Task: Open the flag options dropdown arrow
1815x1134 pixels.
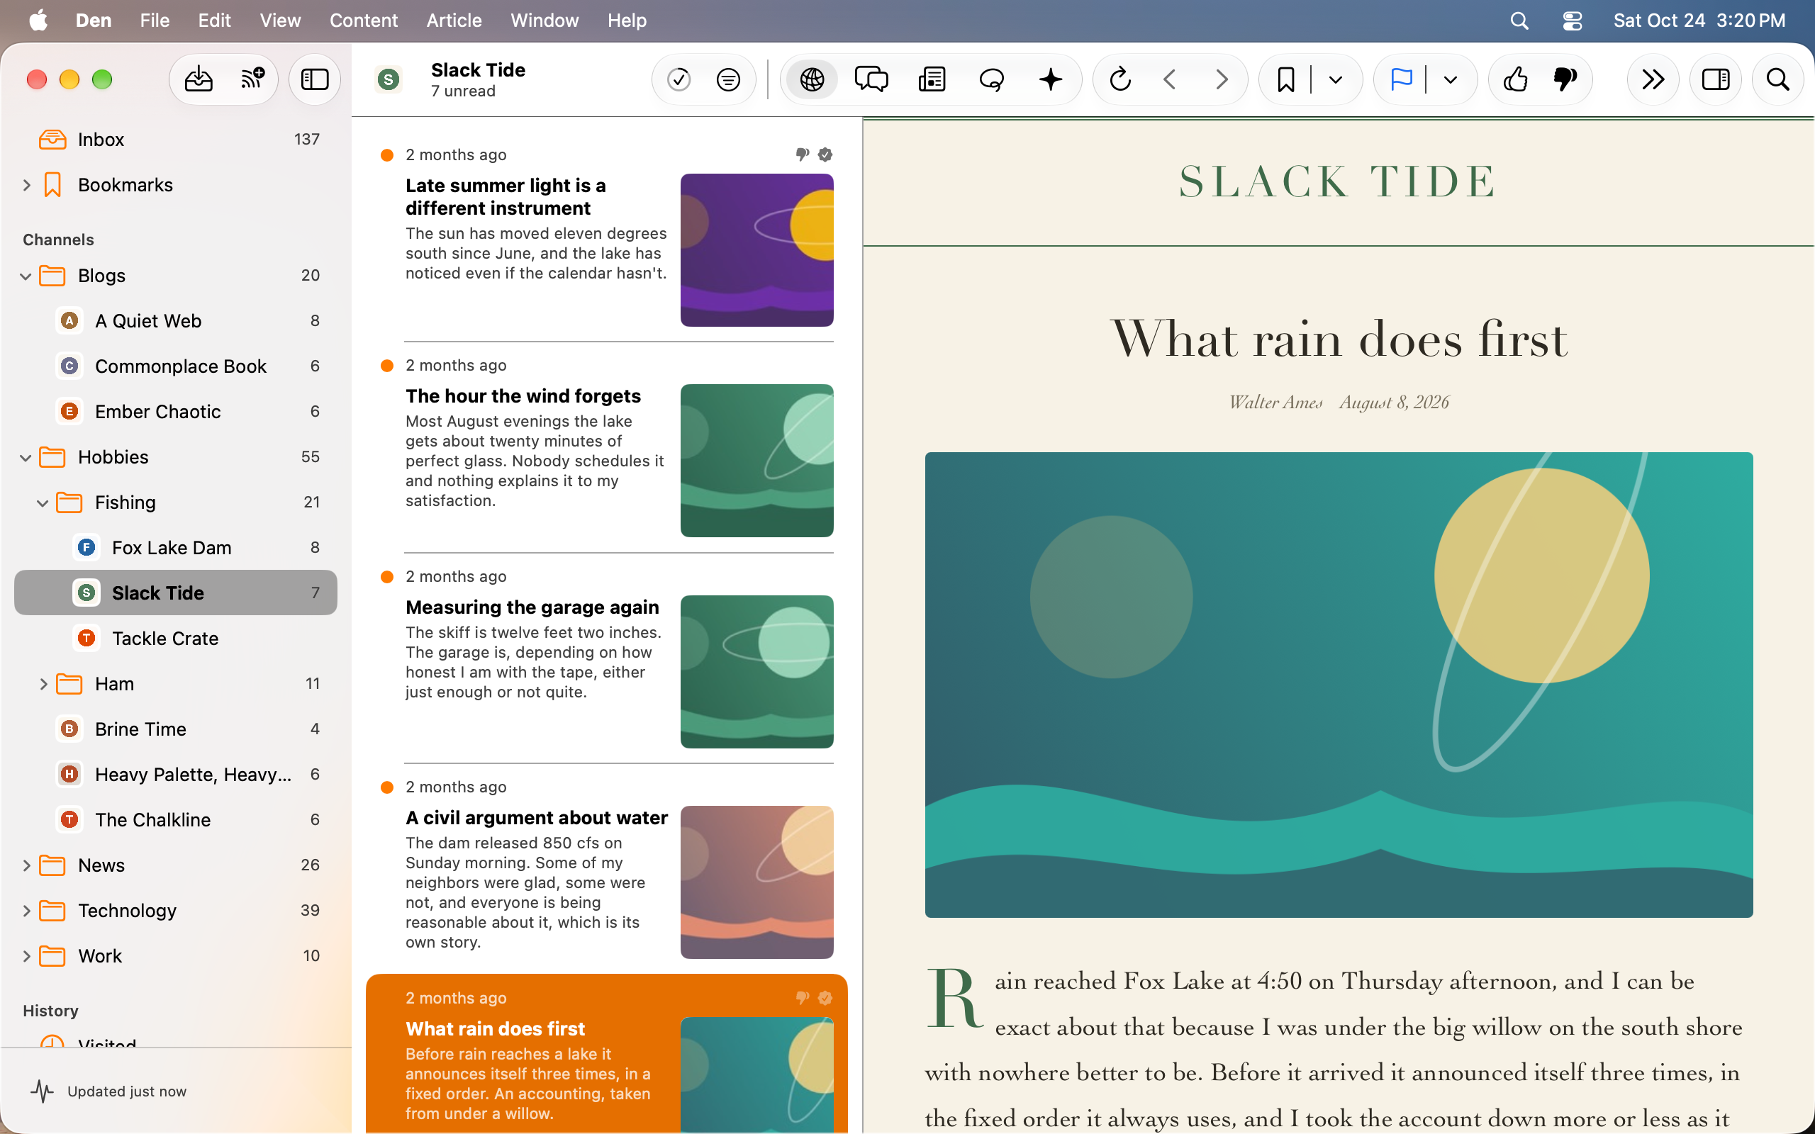Action: tap(1451, 79)
